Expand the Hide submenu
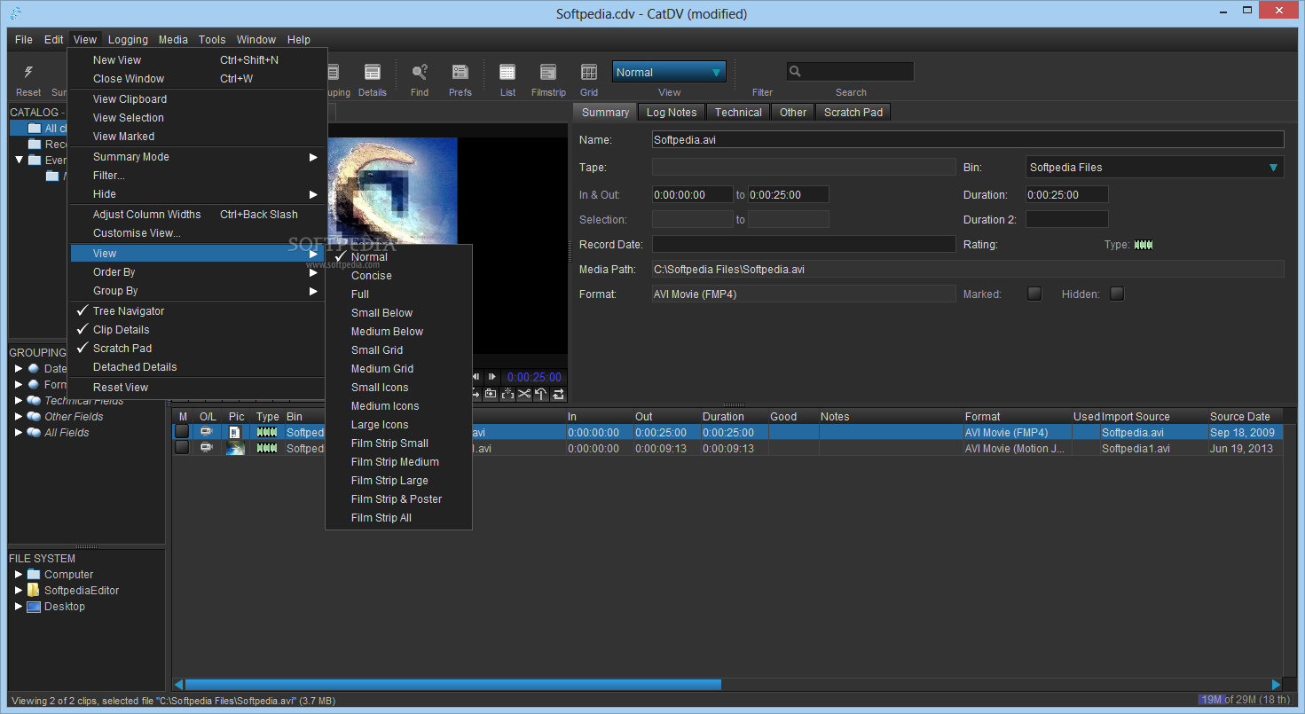The width and height of the screenshot is (1305, 714). pyautogui.click(x=198, y=194)
